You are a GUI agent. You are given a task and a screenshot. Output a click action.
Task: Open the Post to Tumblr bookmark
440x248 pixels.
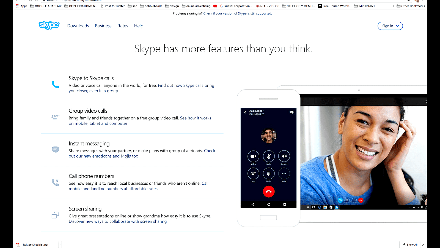point(113,6)
